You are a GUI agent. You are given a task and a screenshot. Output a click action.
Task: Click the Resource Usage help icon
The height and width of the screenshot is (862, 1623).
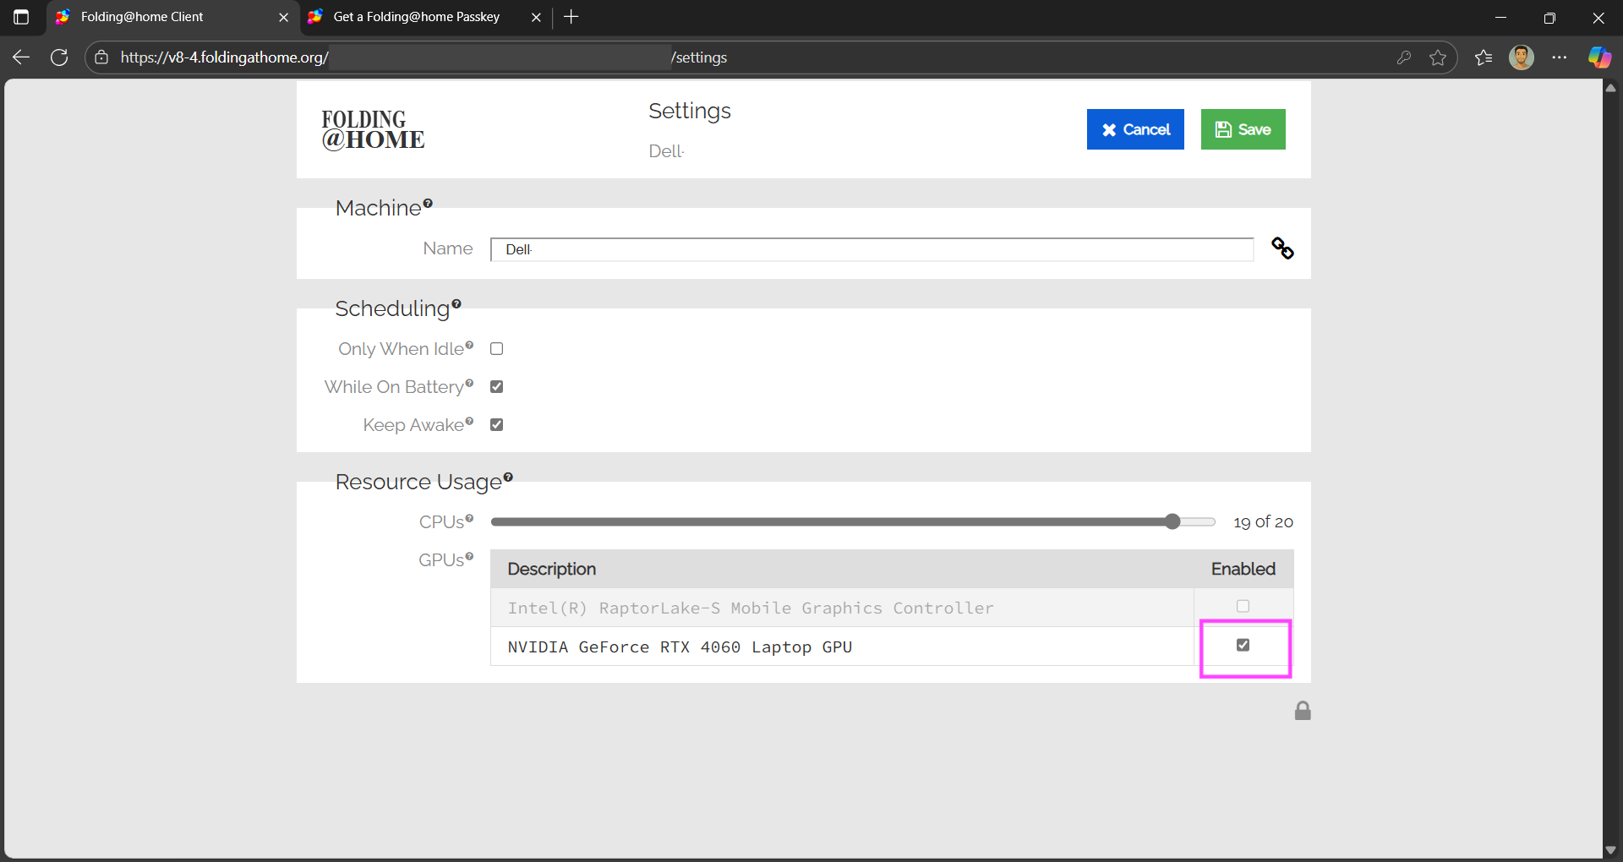[x=508, y=477]
